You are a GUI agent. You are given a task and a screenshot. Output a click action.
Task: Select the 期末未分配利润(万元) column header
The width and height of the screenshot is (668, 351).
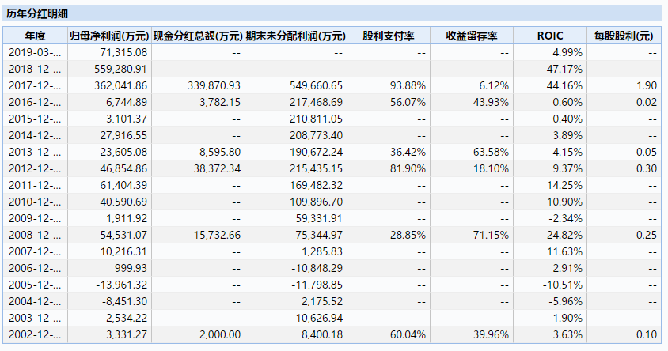(296, 36)
